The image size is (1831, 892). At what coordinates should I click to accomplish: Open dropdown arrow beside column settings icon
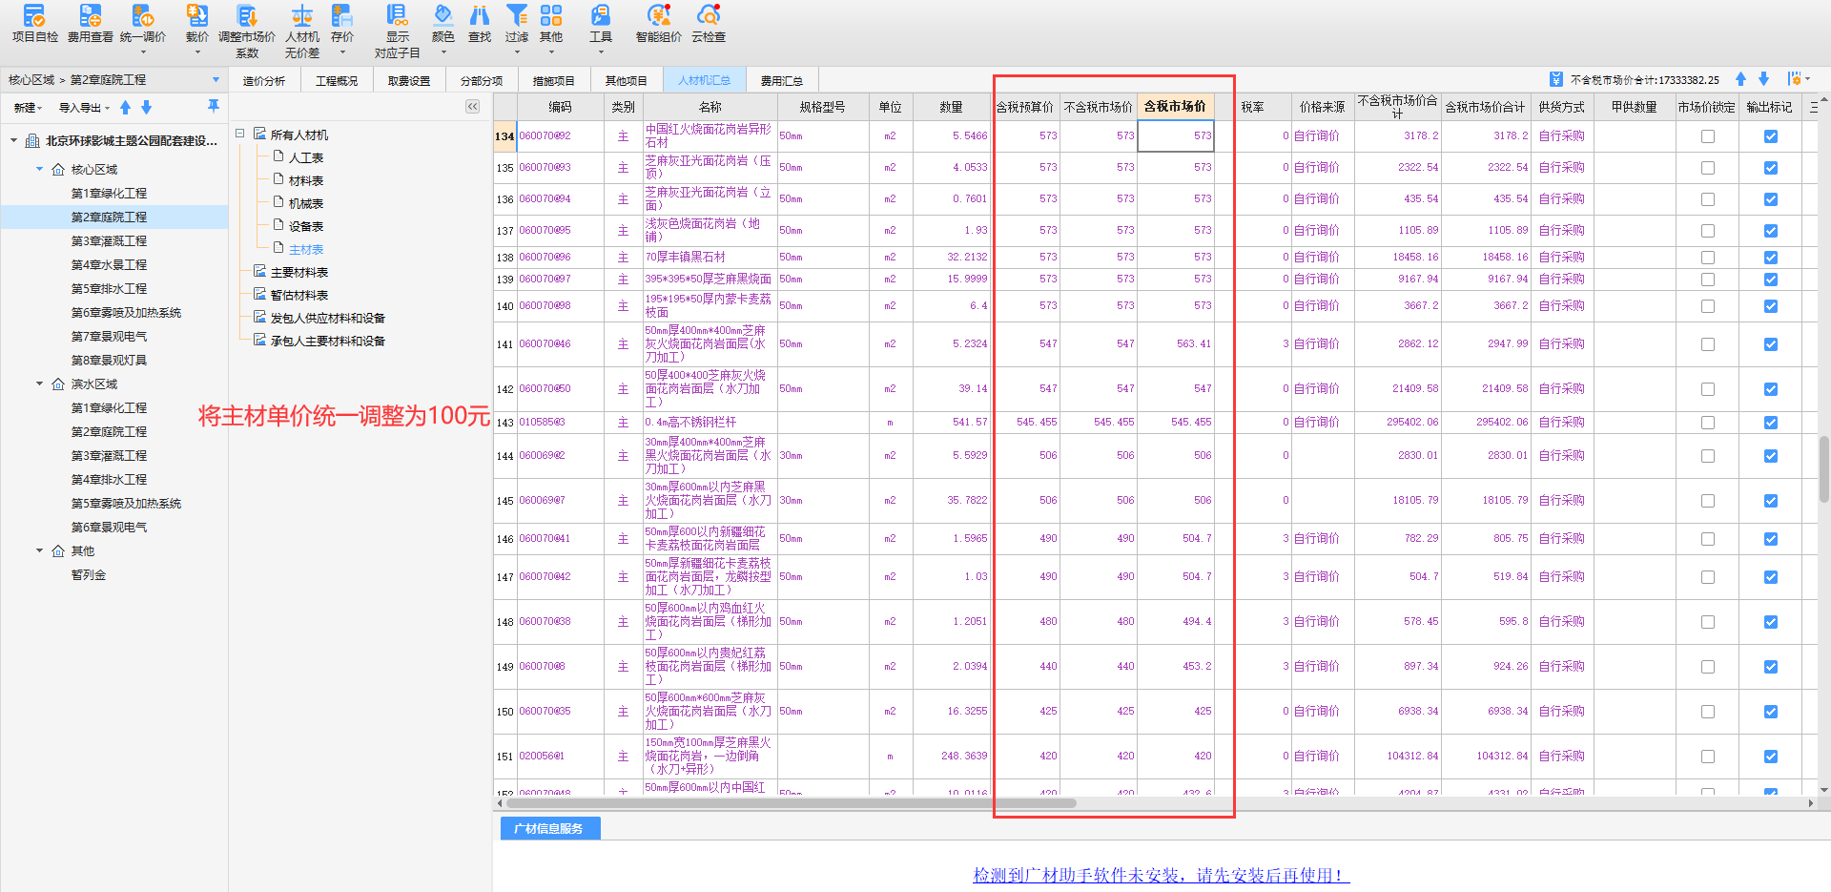pyautogui.click(x=1807, y=79)
